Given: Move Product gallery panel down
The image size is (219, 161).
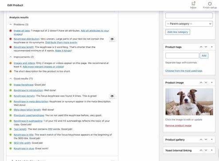Looking at the screenshot, I should [x=206, y=139].
